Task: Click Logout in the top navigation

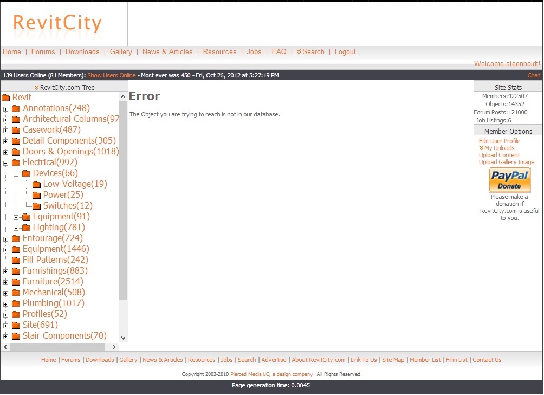Action: tap(345, 51)
